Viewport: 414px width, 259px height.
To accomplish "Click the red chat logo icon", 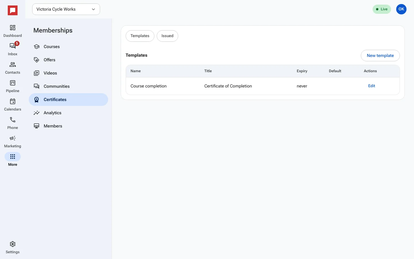I will [x=13, y=11].
